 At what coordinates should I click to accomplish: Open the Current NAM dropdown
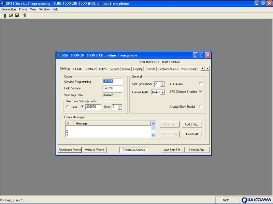(162, 92)
